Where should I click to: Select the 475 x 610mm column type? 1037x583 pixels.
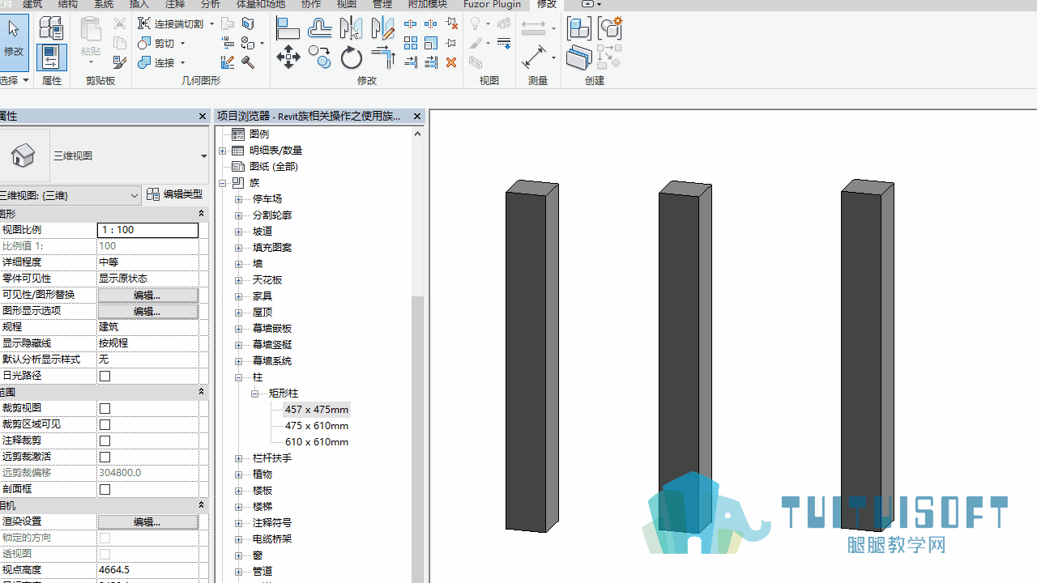[x=317, y=426]
